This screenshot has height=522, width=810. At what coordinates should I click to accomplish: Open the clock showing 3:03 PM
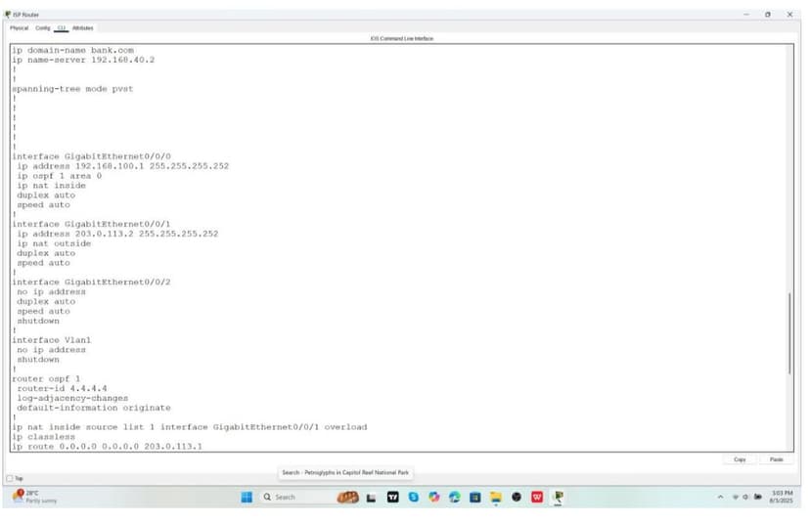pyautogui.click(x=782, y=497)
